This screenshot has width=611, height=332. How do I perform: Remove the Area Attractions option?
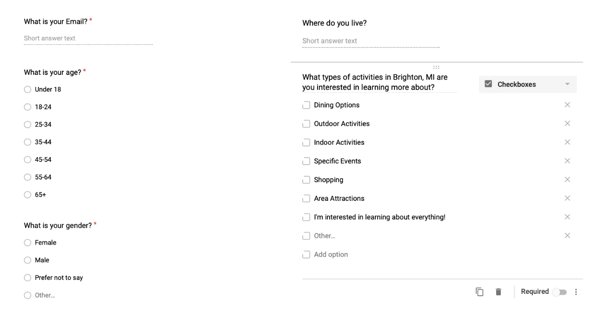pos(567,198)
